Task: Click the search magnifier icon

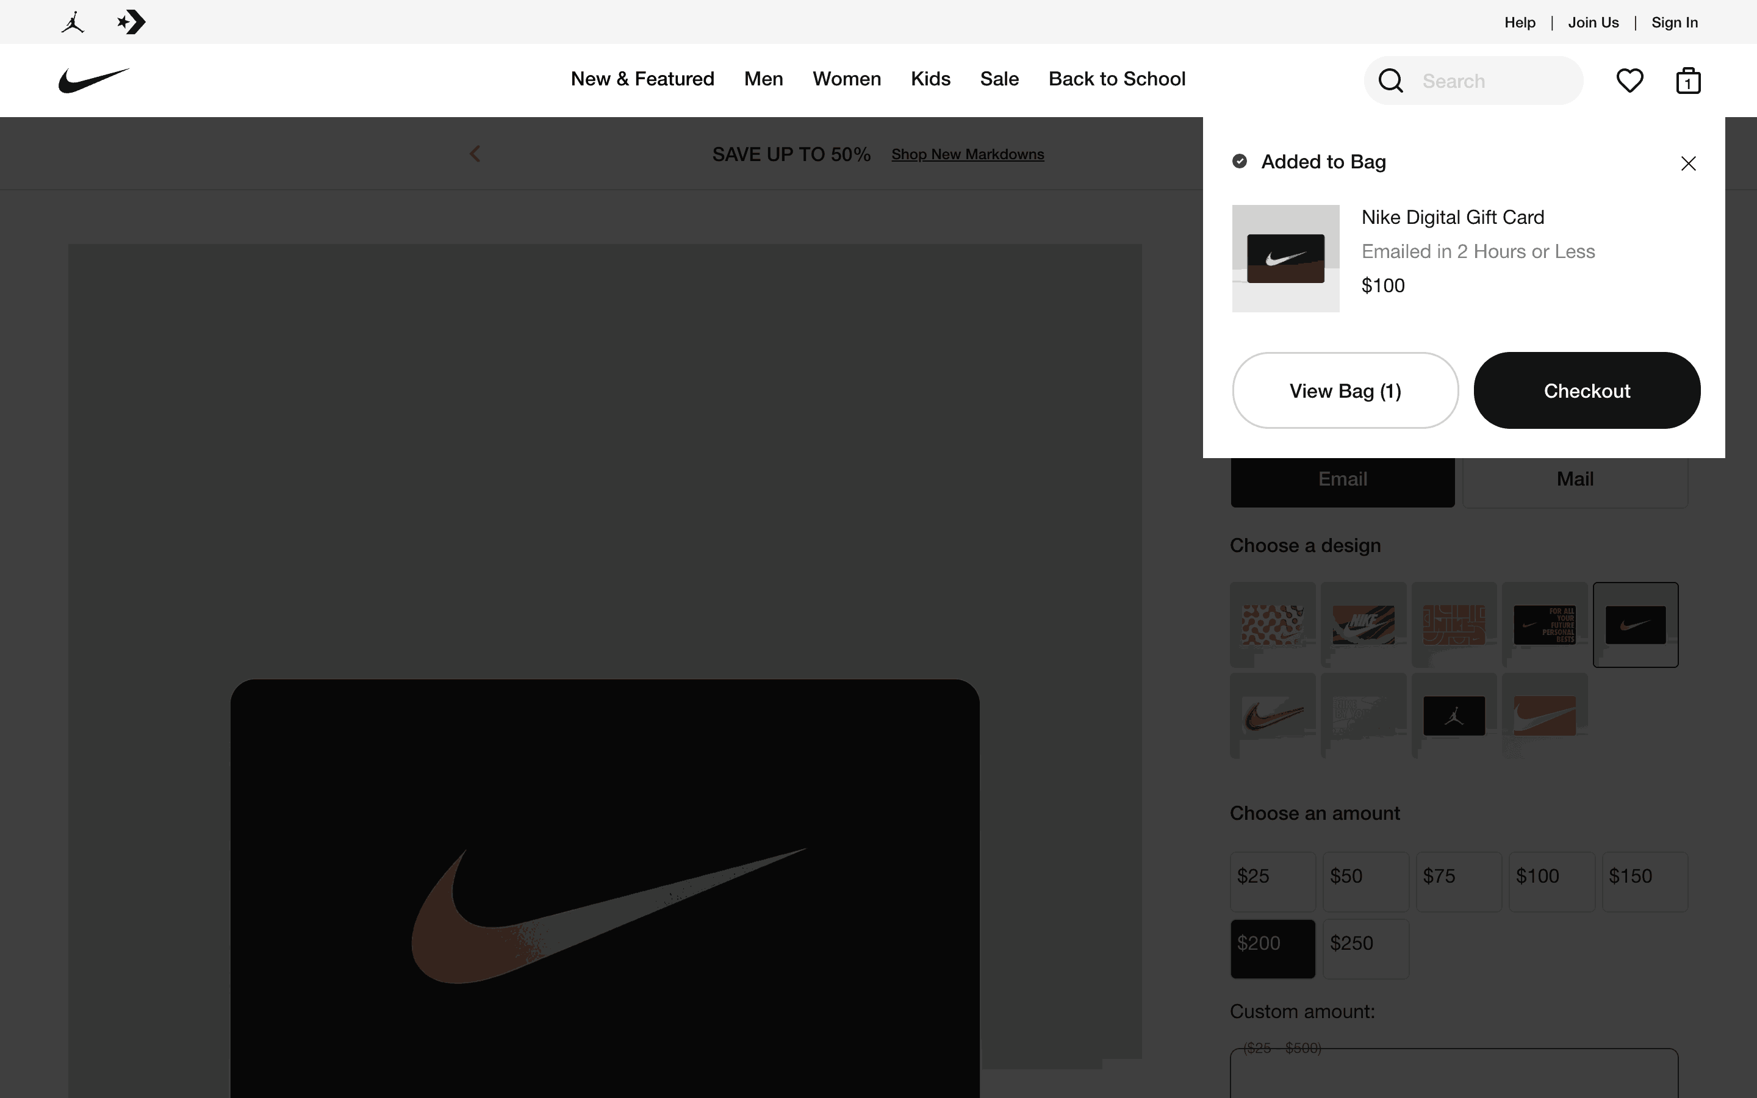Action: pos(1390,81)
